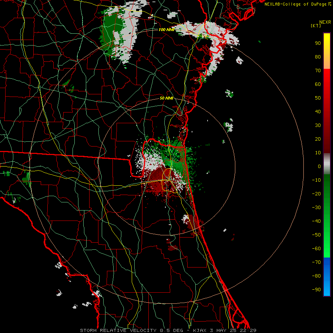The image size is (333, 333).
Task: Click the Storm Relative Velocity KJAX caption text
Action: [168, 330]
